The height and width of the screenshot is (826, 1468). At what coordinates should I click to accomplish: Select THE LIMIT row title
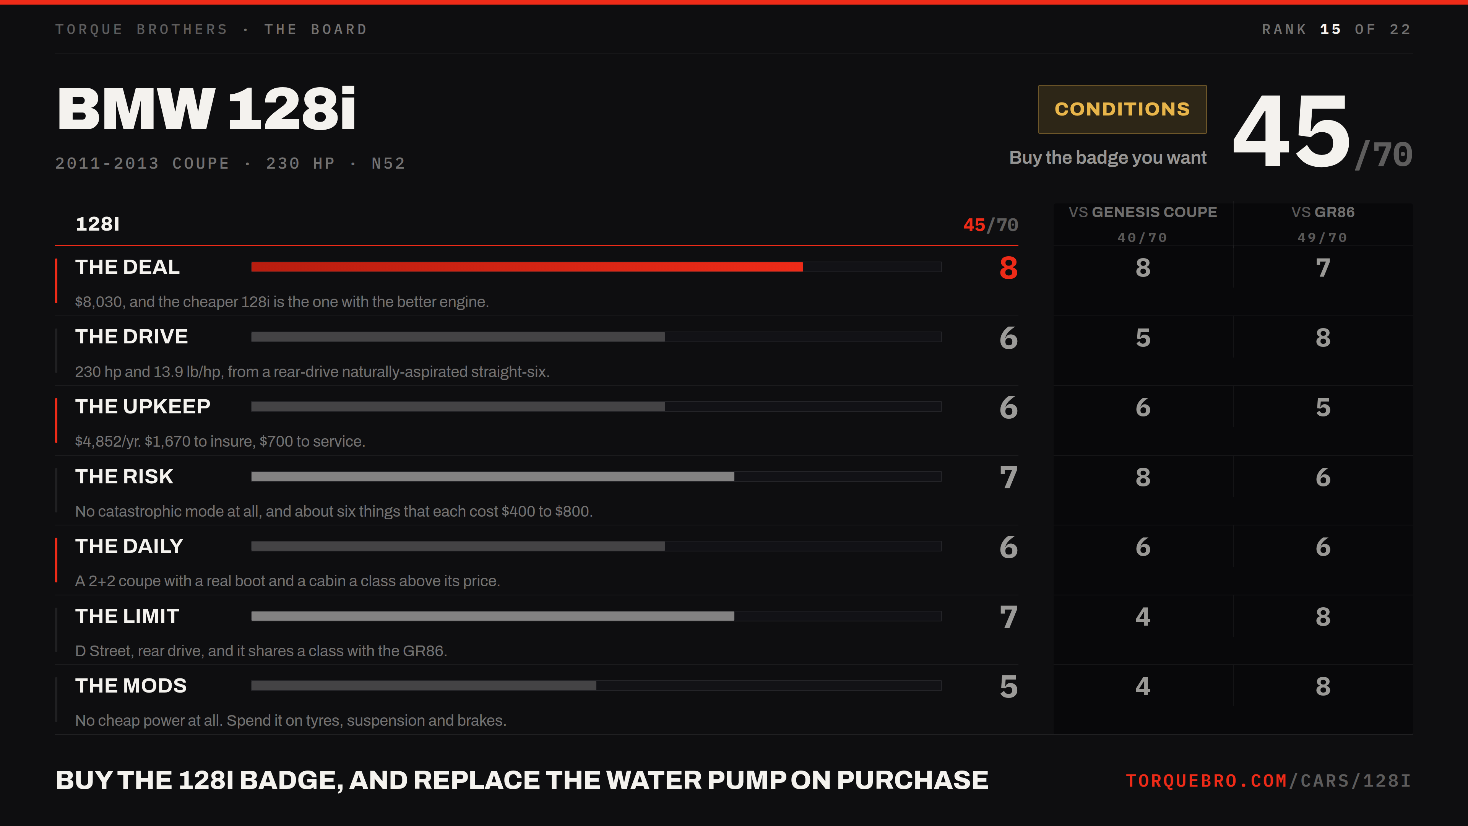(x=127, y=616)
